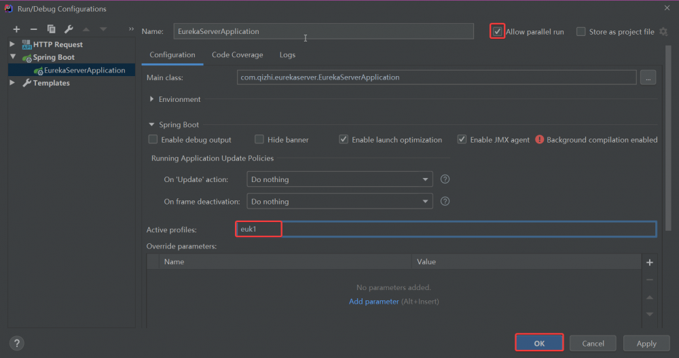This screenshot has width=679, height=358.
Task: Enable the debug output checkbox
Action: tap(153, 140)
